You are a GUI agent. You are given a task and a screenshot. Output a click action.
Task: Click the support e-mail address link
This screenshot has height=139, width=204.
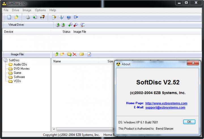tap(165, 108)
